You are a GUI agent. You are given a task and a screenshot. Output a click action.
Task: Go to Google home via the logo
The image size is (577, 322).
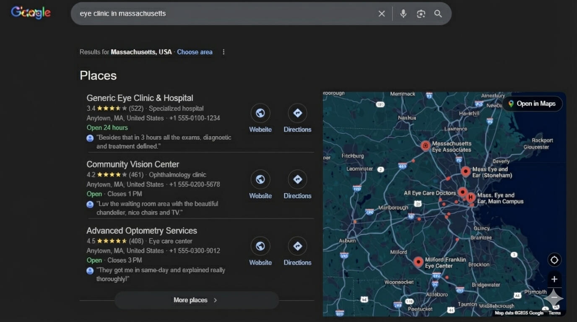click(31, 13)
